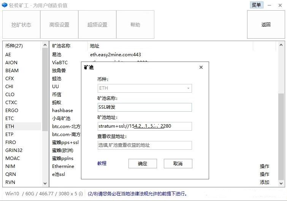Select CFX coin

pos(10,78)
